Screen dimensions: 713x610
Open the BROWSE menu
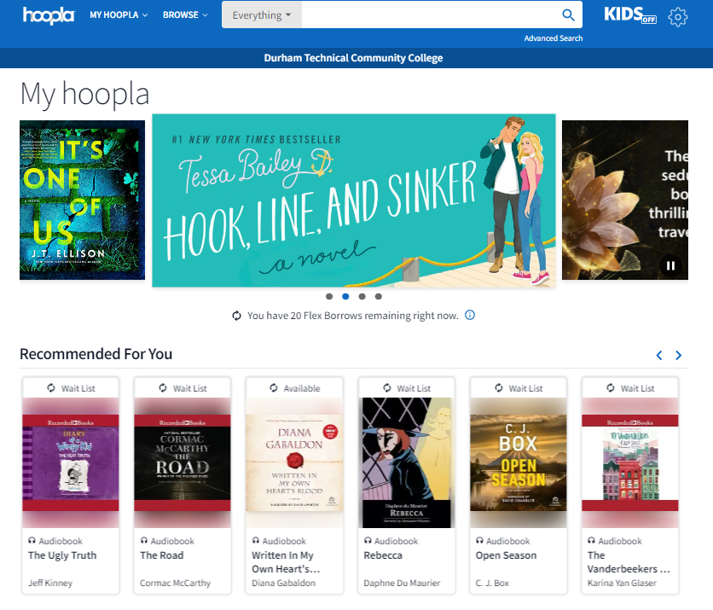pos(185,15)
